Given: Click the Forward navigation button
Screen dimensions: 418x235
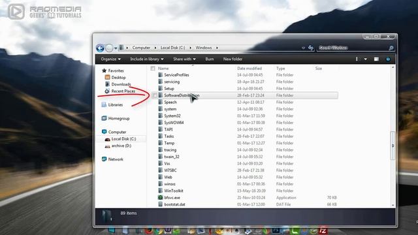Looking at the screenshot, I should coord(109,48).
